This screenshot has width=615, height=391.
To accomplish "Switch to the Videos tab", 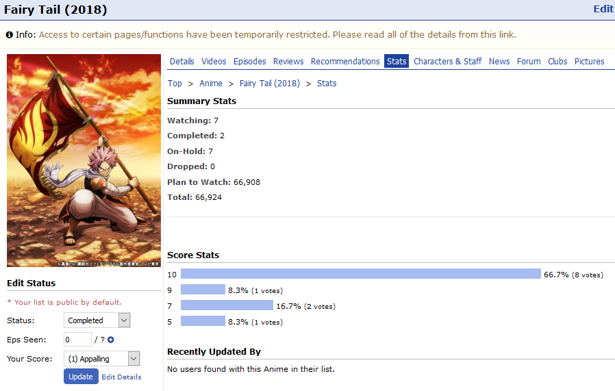I will 214,62.
